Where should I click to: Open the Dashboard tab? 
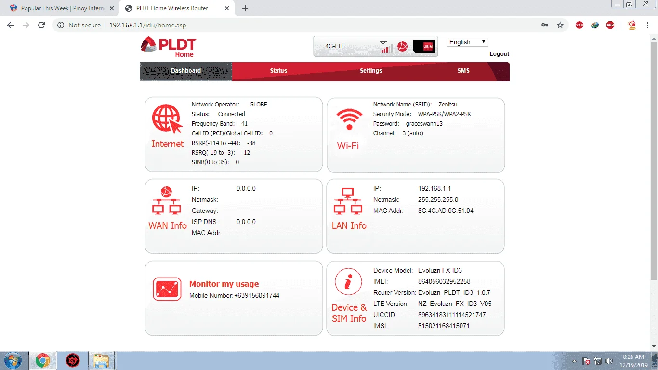(186, 71)
